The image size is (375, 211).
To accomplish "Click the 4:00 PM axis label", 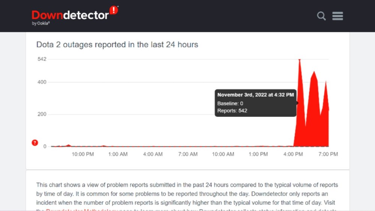I will [293, 154].
